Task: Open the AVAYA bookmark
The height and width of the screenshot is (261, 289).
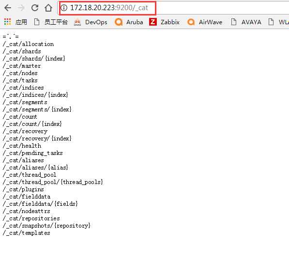Action: pos(251,22)
